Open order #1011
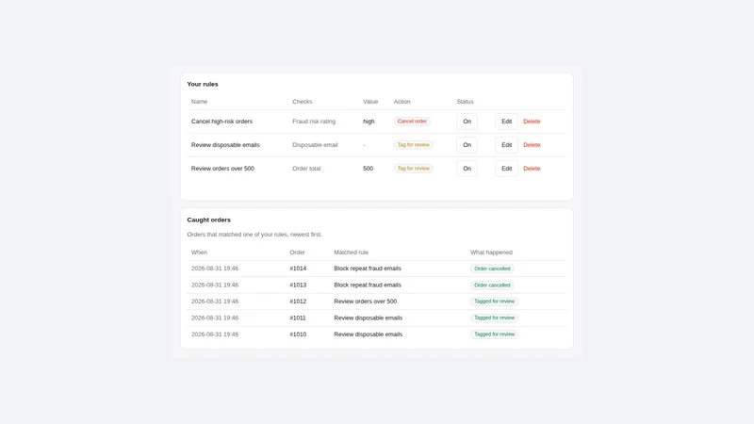Screen dimensions: 754x424 pos(298,318)
